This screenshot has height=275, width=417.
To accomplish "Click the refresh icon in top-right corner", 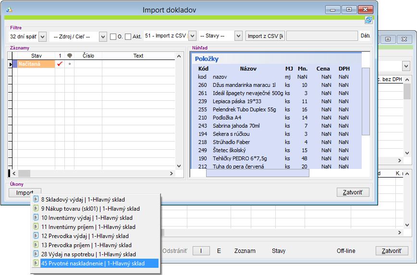I will pos(368,20).
